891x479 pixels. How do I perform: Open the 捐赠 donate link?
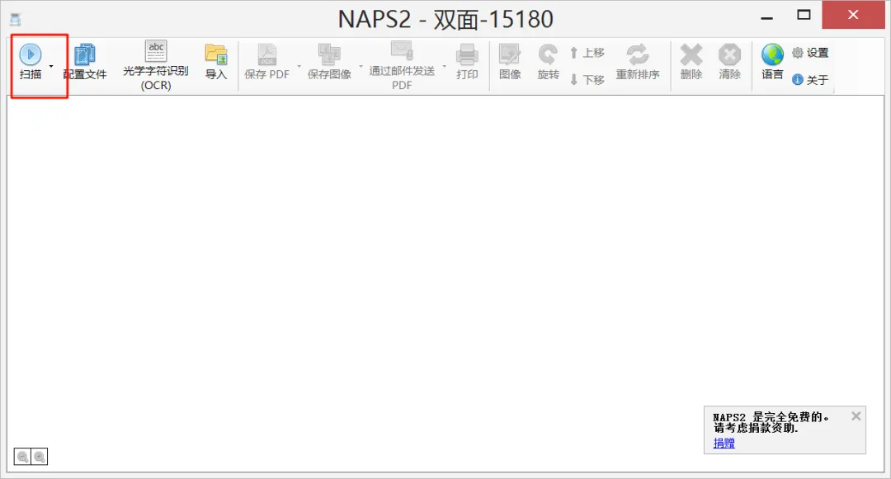(x=724, y=443)
